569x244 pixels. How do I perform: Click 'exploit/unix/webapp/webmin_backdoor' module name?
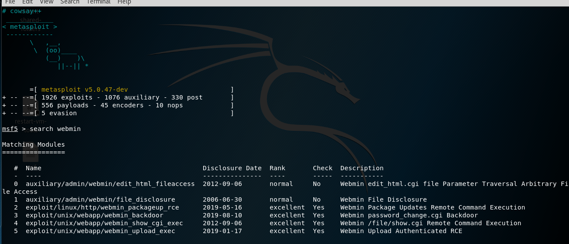coord(94,216)
